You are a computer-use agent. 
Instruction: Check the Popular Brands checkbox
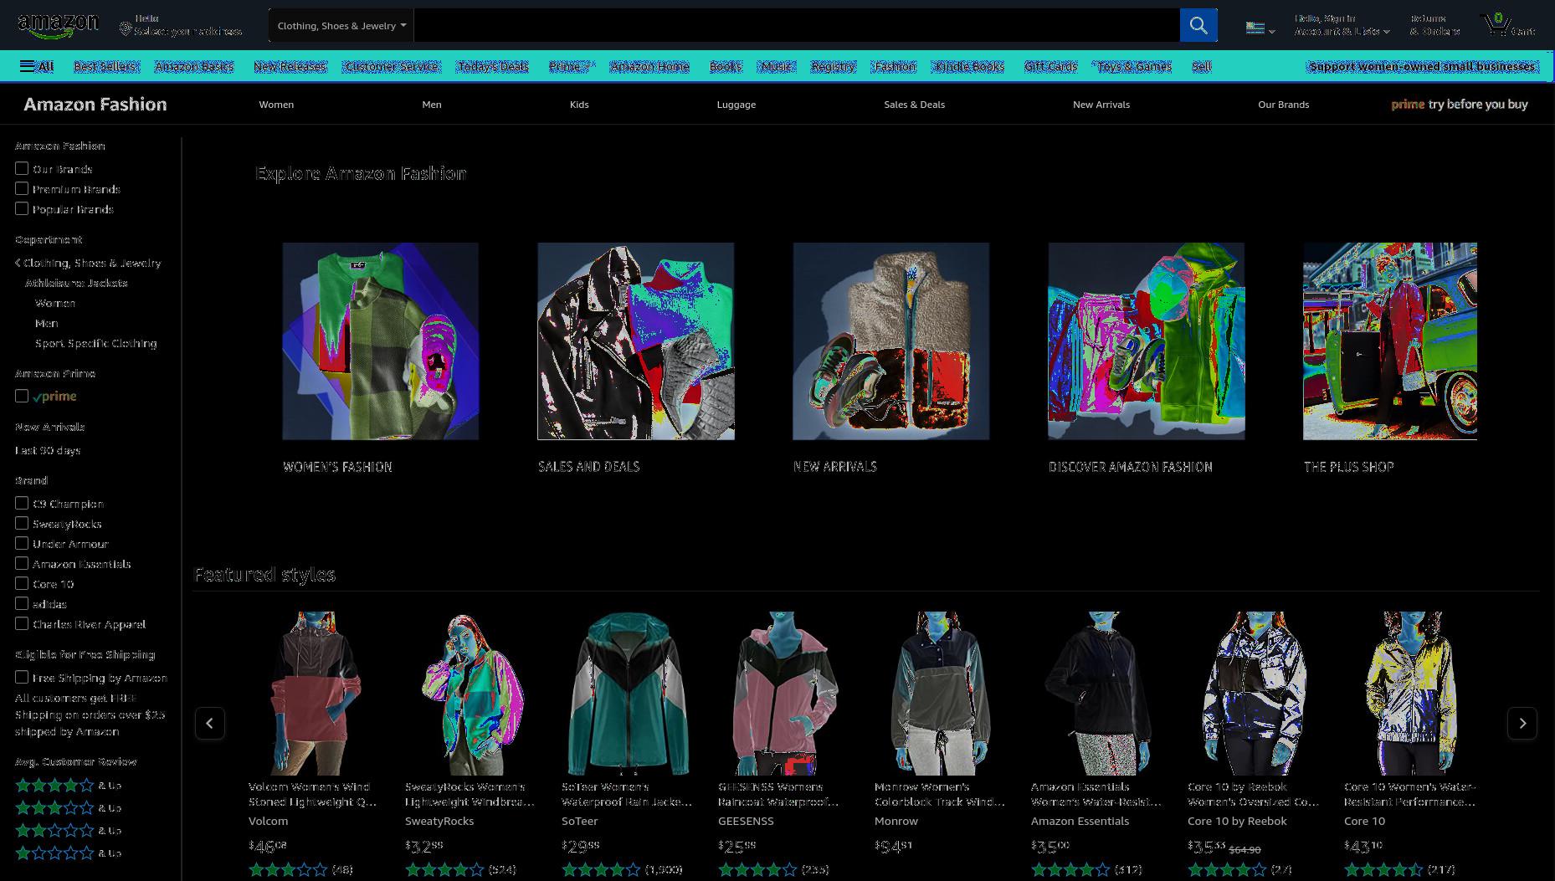[22, 208]
